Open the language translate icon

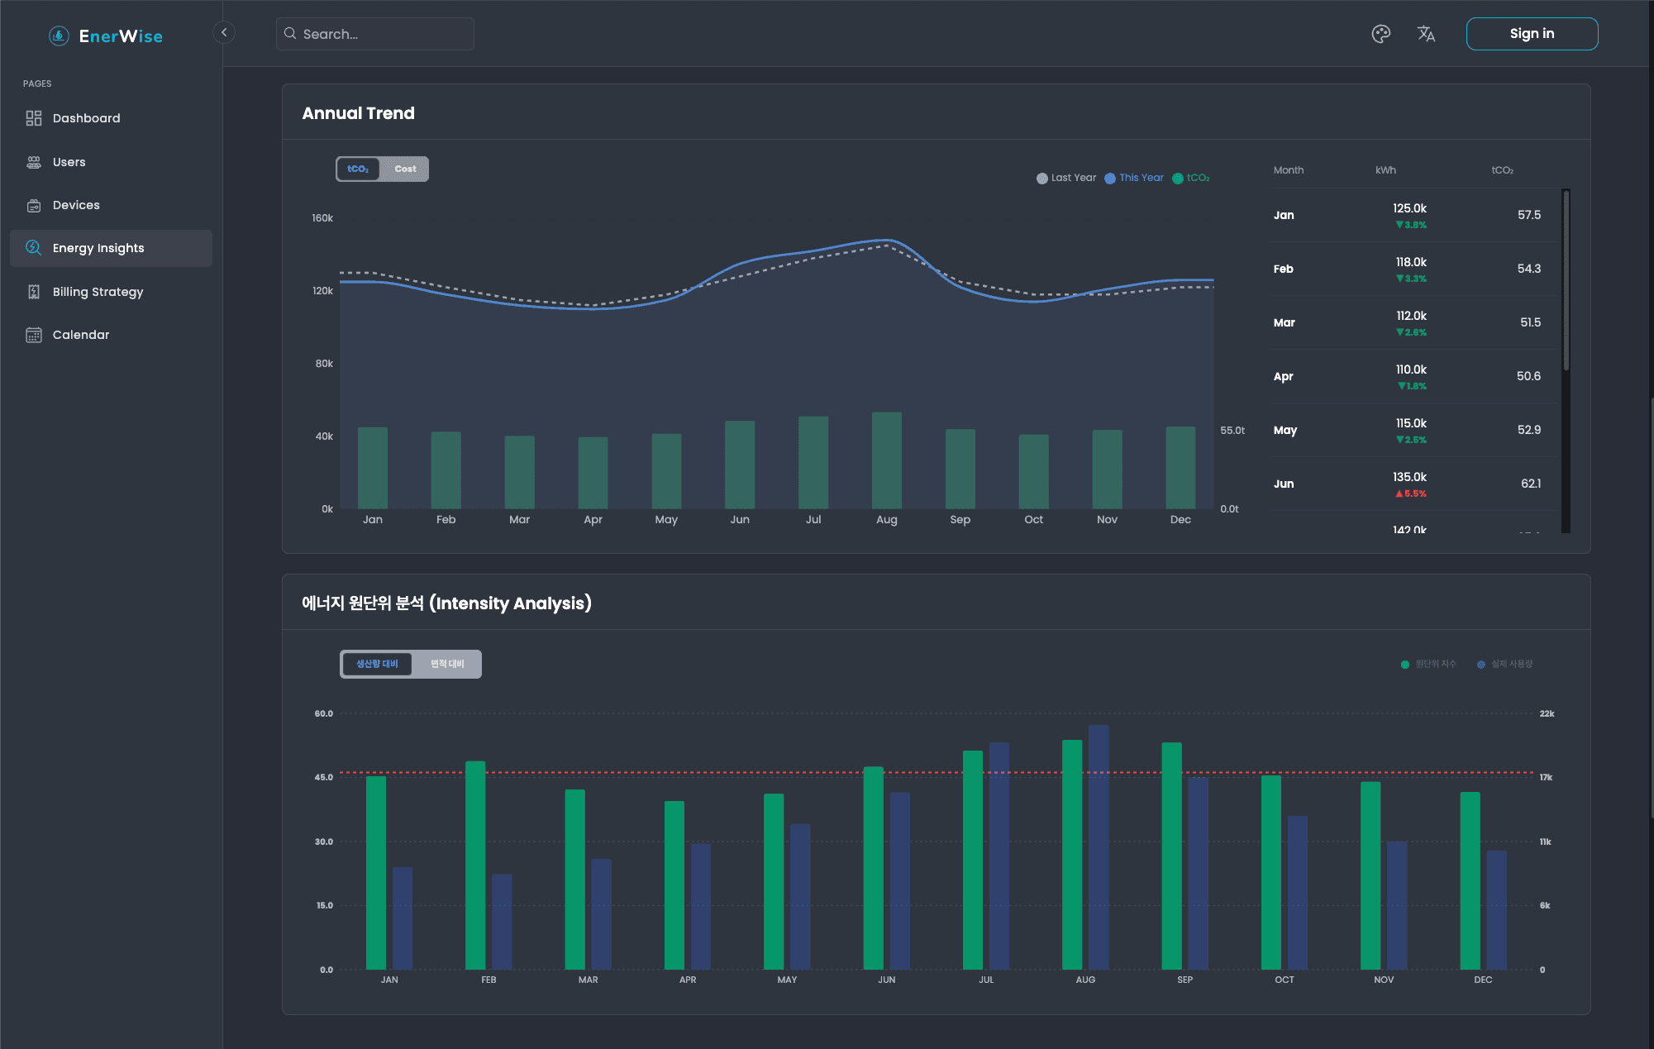click(x=1426, y=34)
